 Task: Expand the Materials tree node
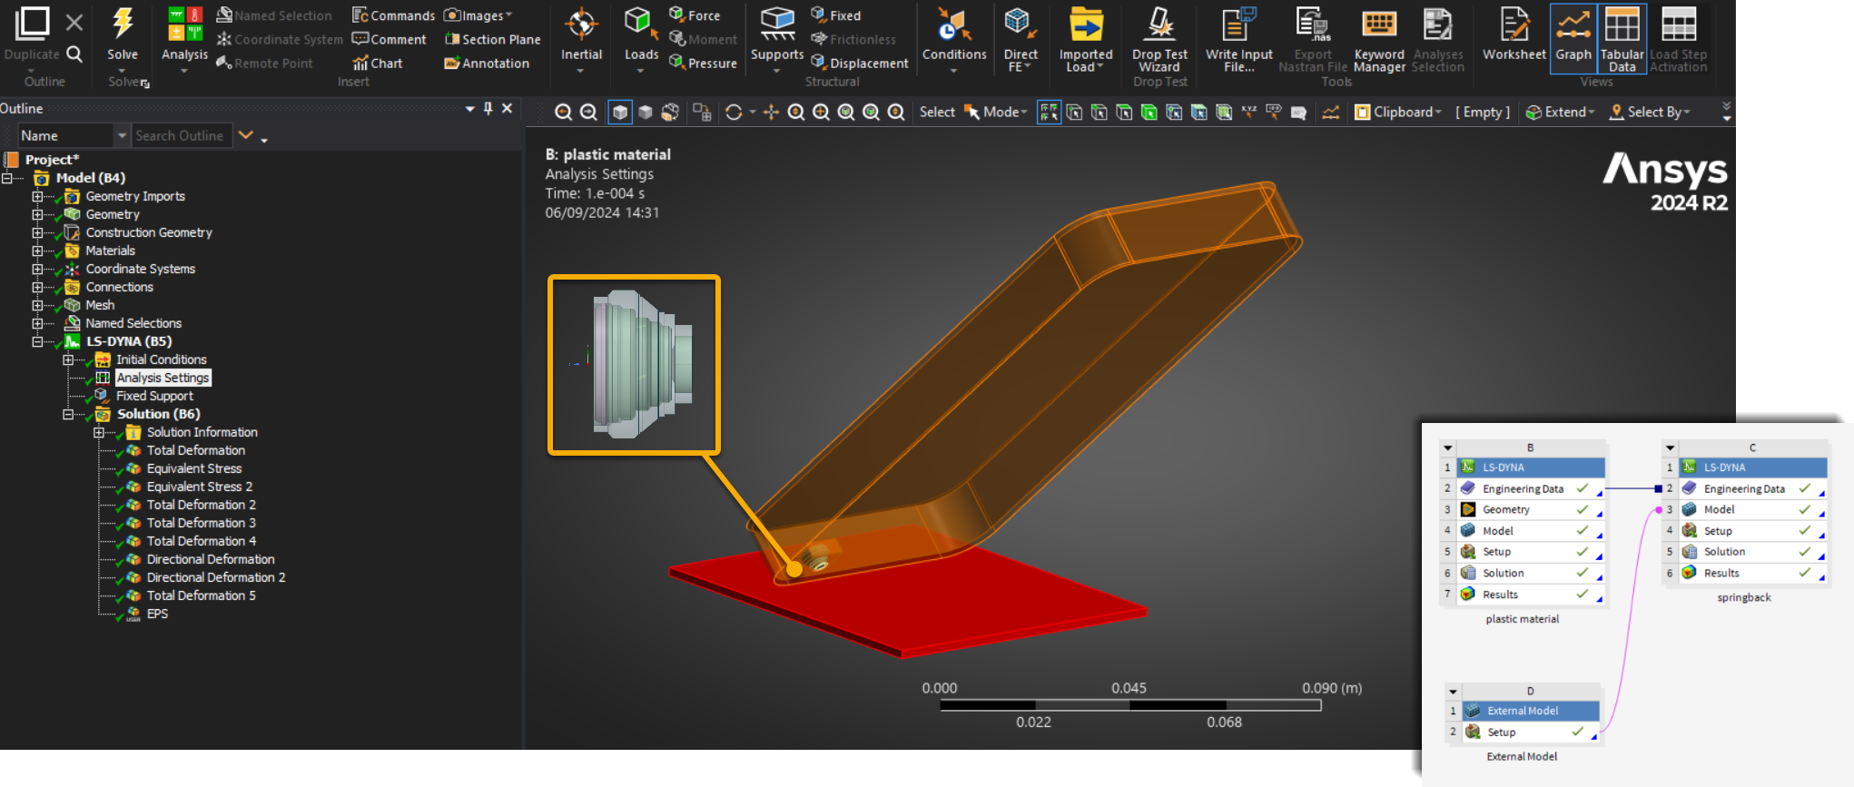click(x=37, y=251)
